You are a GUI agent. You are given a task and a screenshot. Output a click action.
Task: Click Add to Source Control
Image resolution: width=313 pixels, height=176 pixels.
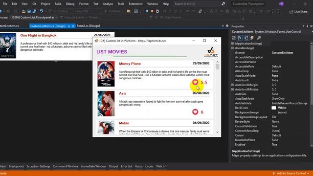[x=291, y=174]
